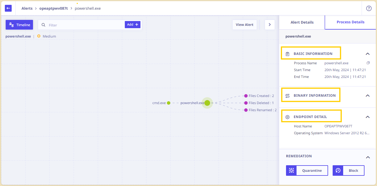
Task: Copy process name powershell.exe icon
Action: coord(368,63)
